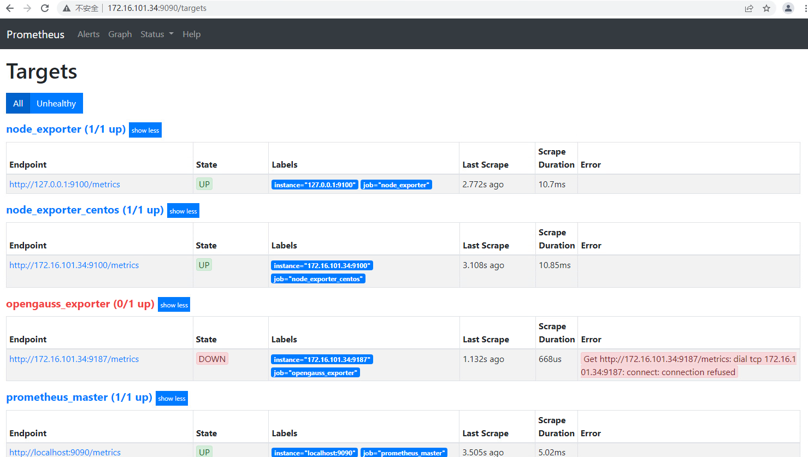Click the share page icon in address bar
Screen dimensions: 808x457
pos(749,8)
